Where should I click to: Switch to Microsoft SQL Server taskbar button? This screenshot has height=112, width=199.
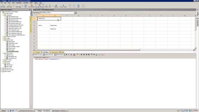pos(26,111)
